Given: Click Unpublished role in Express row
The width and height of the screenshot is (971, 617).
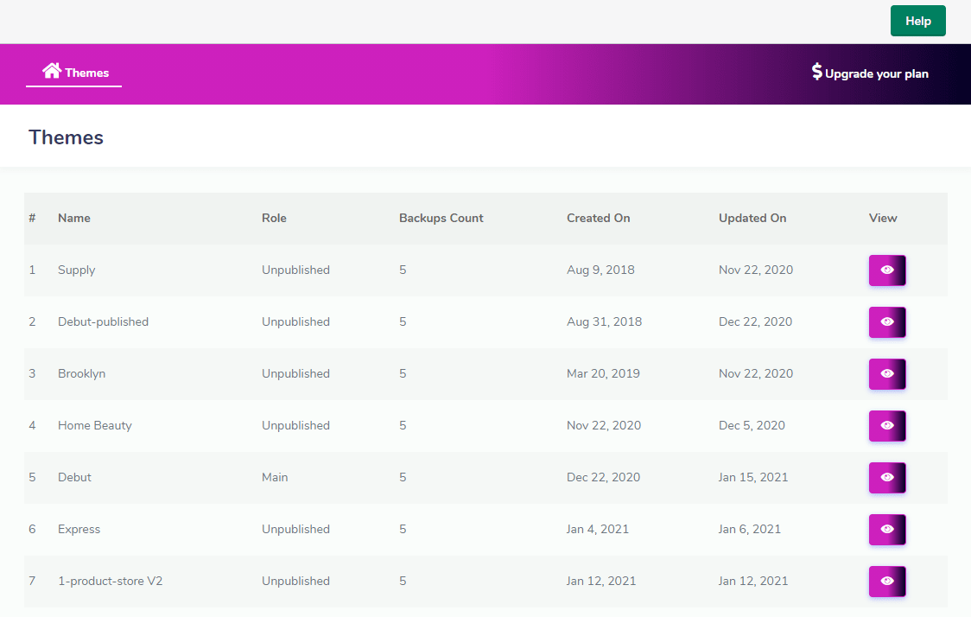Looking at the screenshot, I should (295, 530).
